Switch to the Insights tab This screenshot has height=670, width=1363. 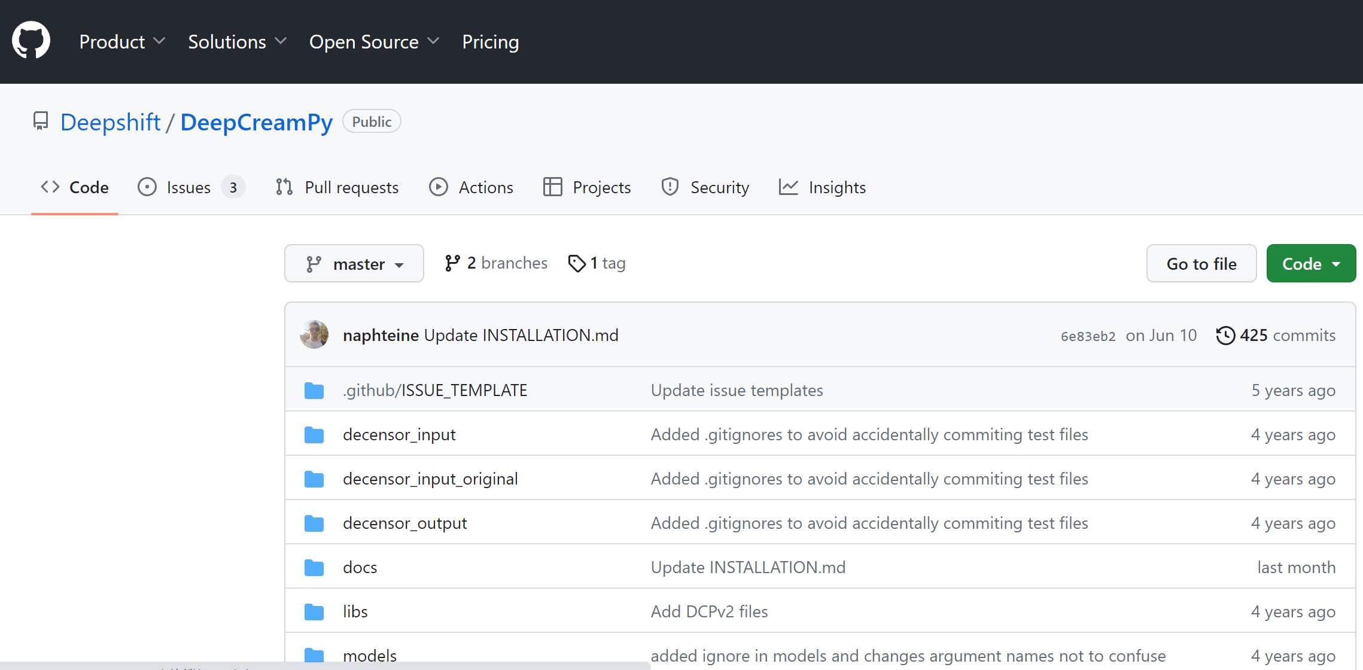coord(823,187)
